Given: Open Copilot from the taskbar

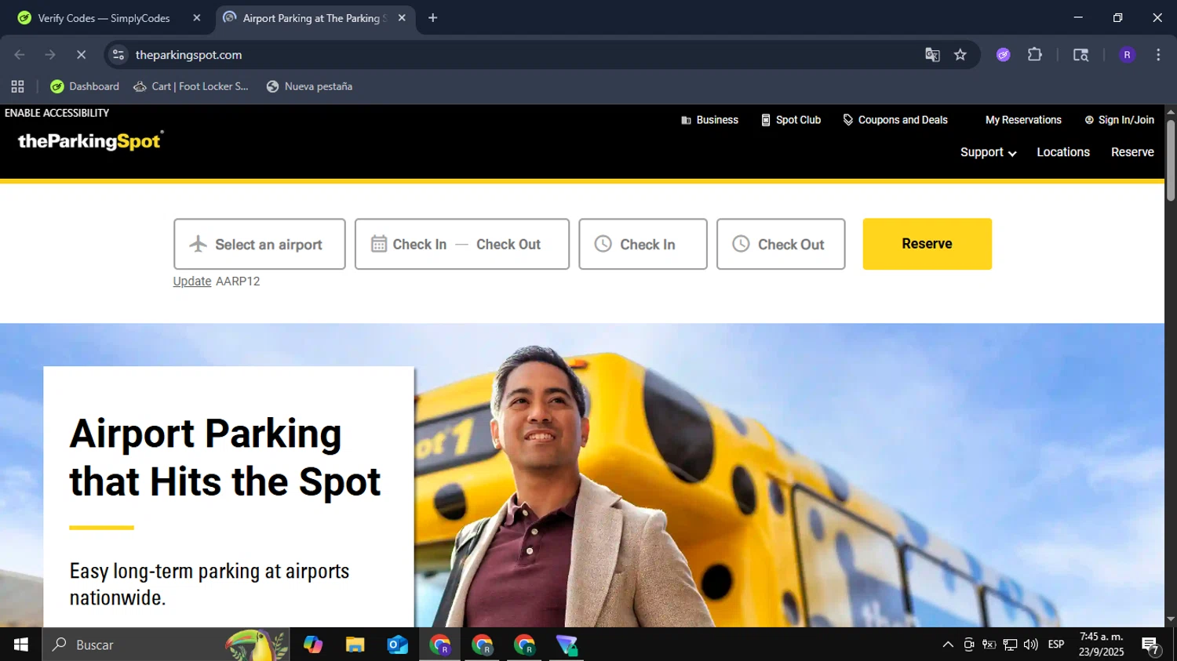Looking at the screenshot, I should [313, 645].
